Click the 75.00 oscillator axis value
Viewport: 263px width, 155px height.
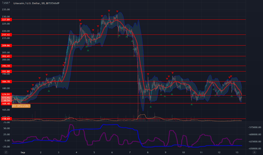click(x=7, y=122)
